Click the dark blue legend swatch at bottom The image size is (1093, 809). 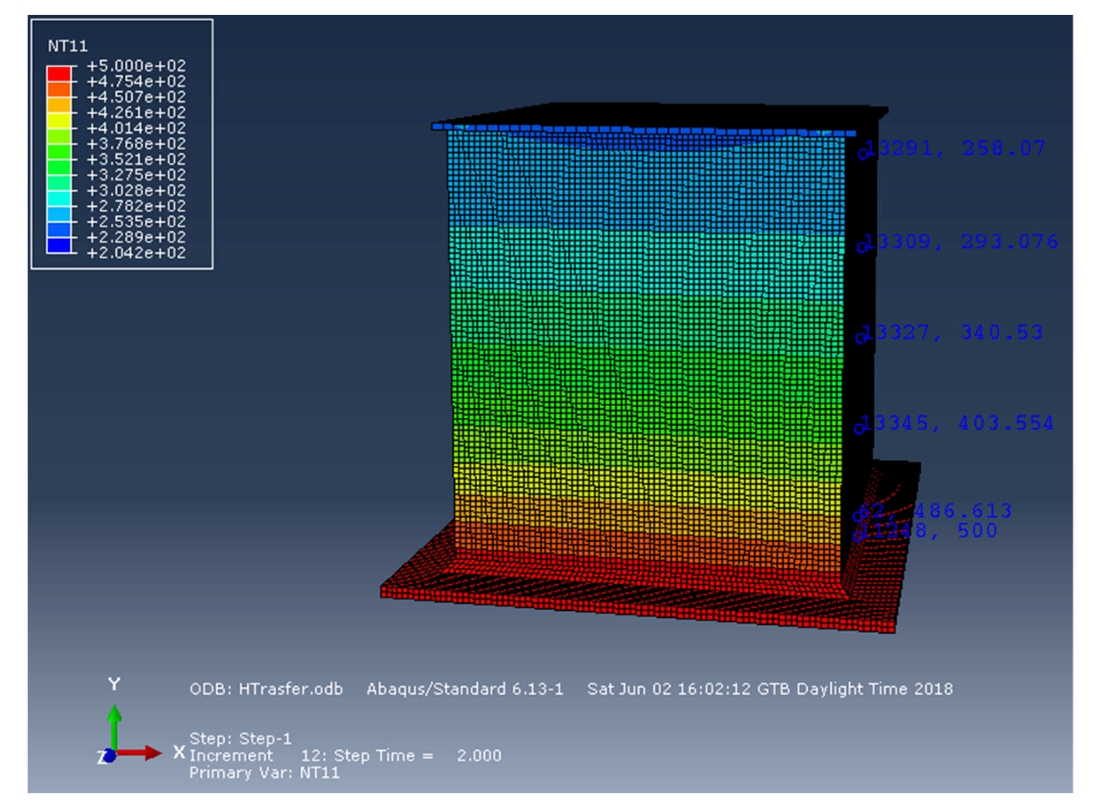click(x=59, y=245)
